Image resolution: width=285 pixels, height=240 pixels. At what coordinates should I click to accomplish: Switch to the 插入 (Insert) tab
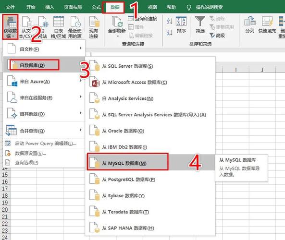[50, 7]
